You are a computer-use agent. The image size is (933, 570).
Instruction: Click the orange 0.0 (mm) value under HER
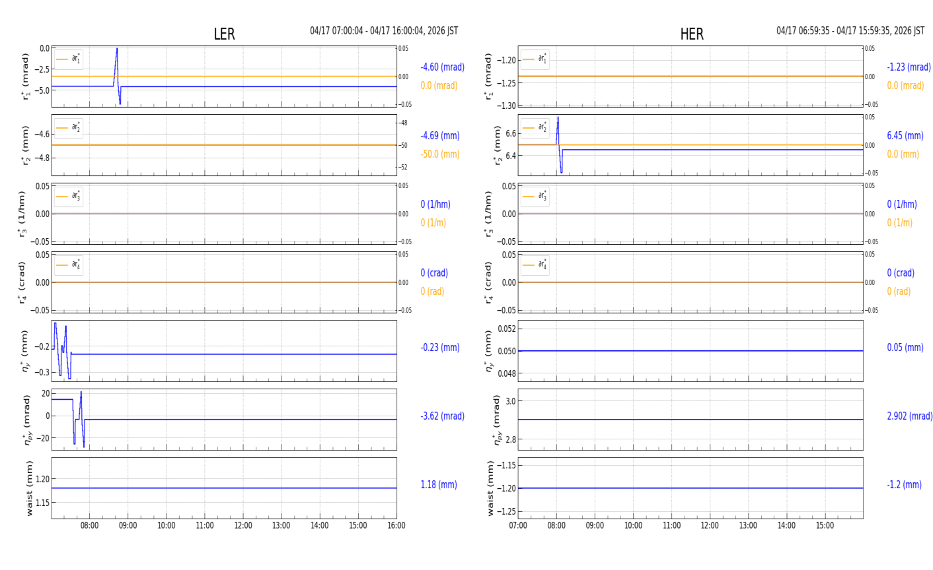point(903,154)
